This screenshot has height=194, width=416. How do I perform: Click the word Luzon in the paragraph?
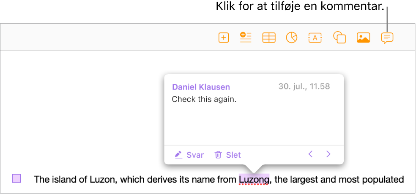(x=102, y=180)
